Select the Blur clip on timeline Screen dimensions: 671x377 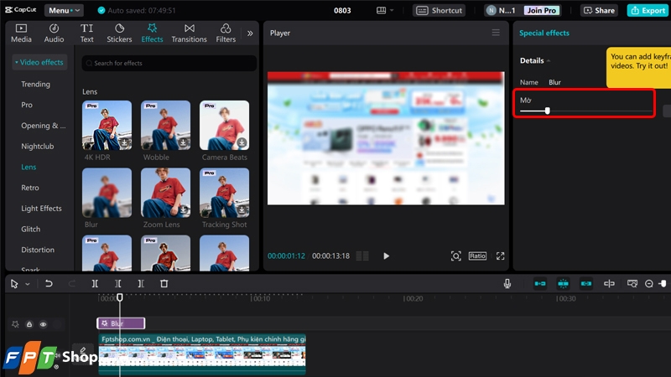pyautogui.click(x=121, y=323)
